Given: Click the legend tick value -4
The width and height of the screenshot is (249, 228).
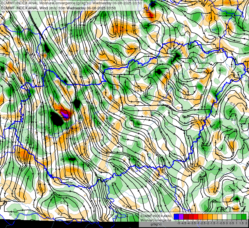Looking at the screenshot, I should pyautogui.click(x=188, y=223).
